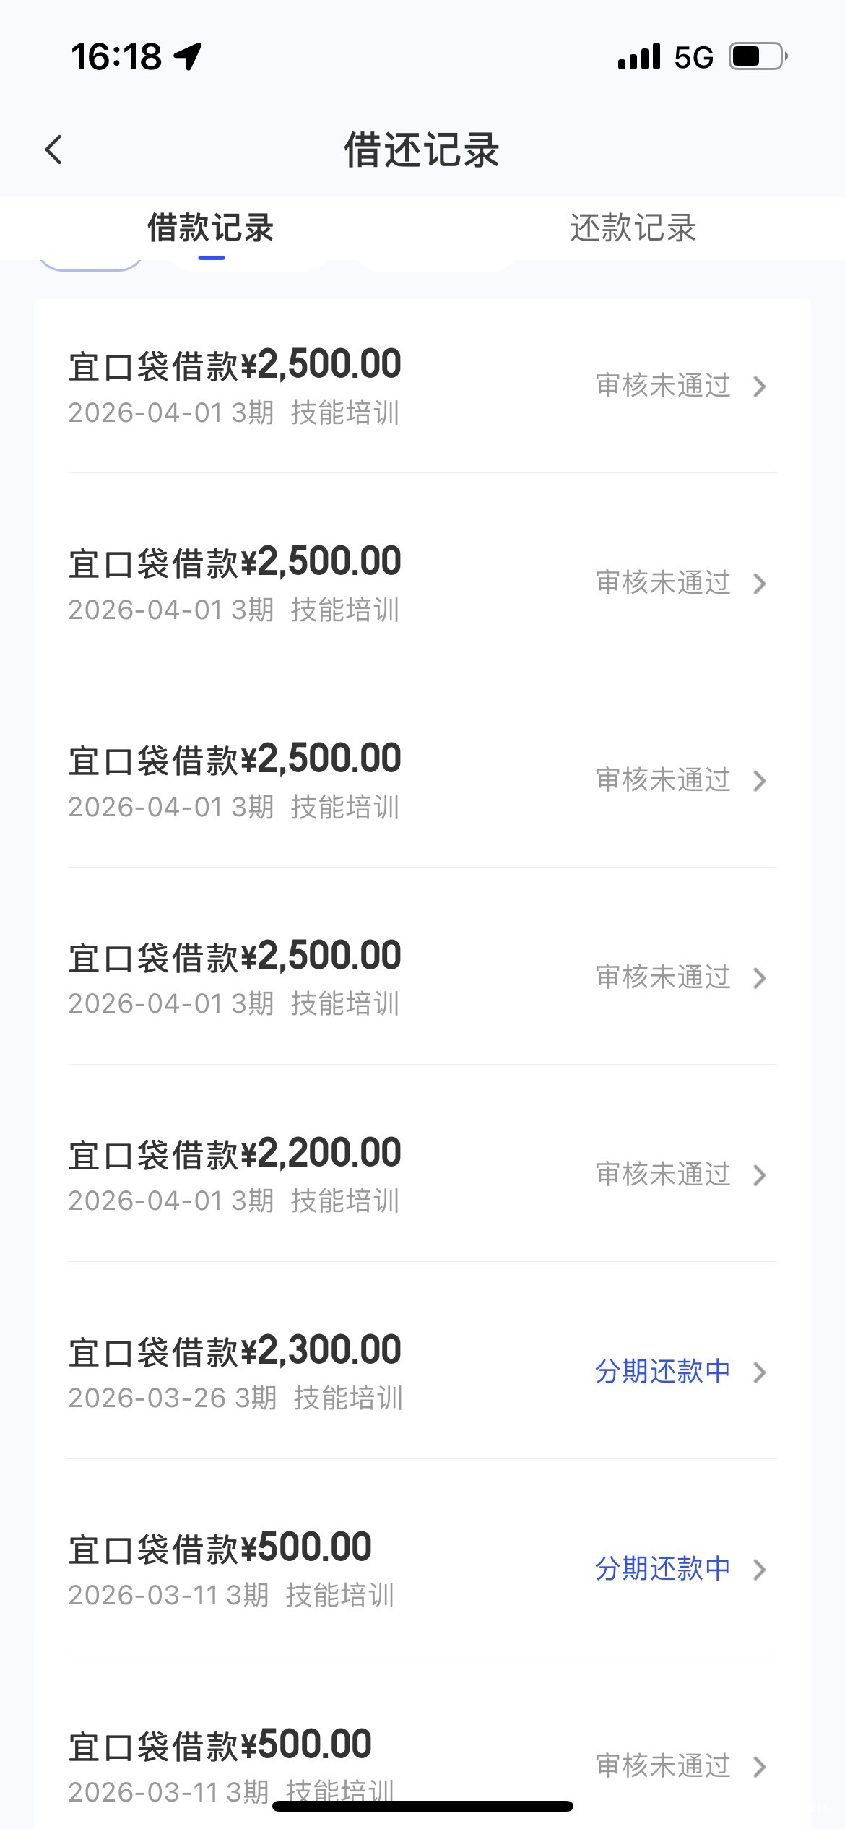Tap 分期还款中 status on ¥2,300.00 loan
The height and width of the screenshot is (1829, 845).
point(662,1371)
